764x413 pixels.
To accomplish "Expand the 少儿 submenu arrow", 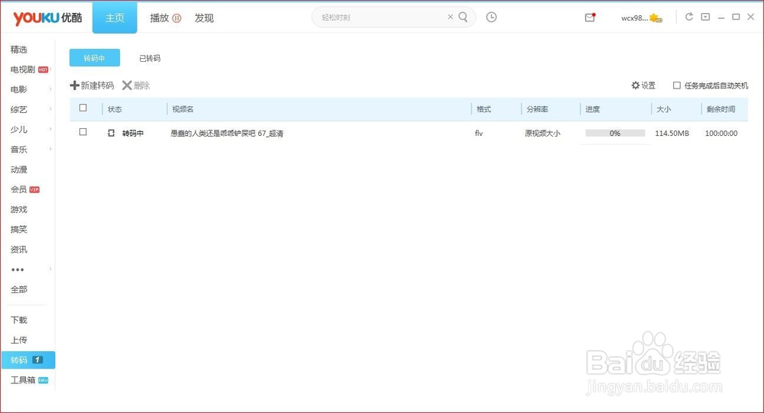I will (x=50, y=129).
